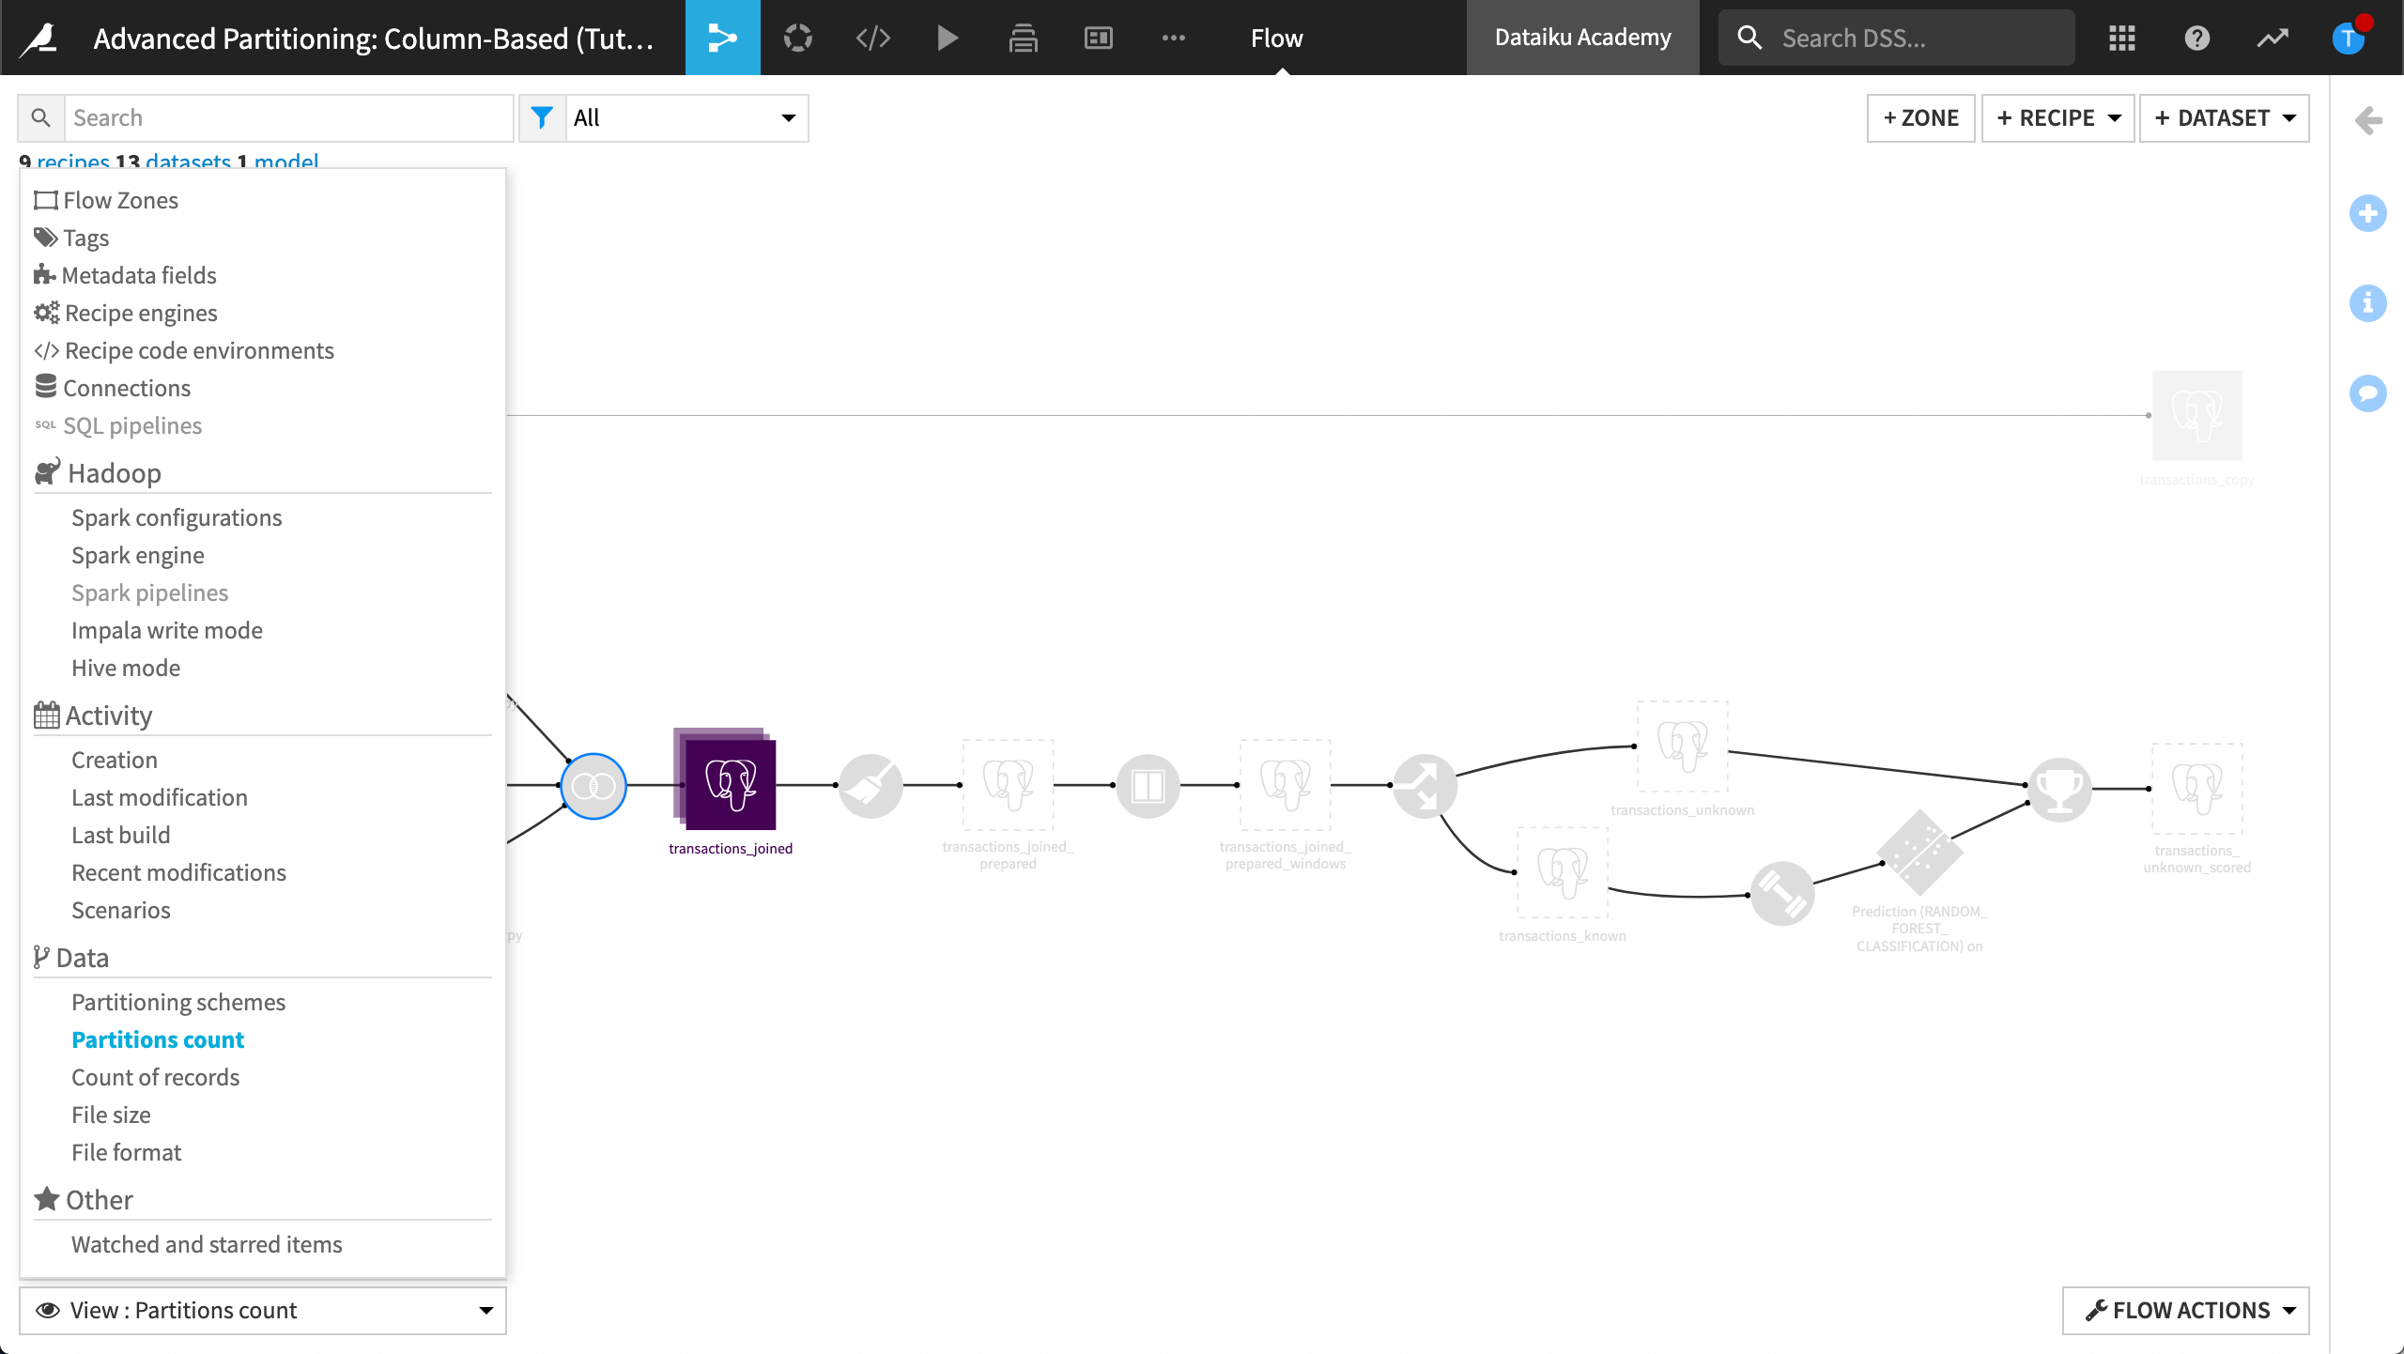Select Watched and starred items view
The width and height of the screenshot is (2404, 1354).
coord(207,1244)
